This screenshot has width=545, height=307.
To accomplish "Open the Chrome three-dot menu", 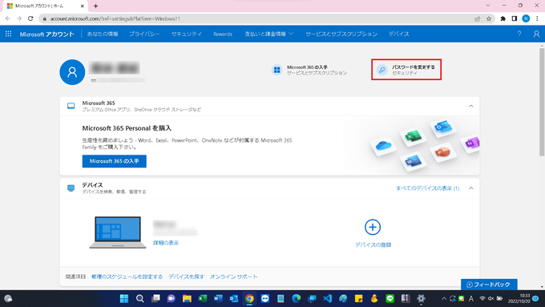I will coord(537,18).
